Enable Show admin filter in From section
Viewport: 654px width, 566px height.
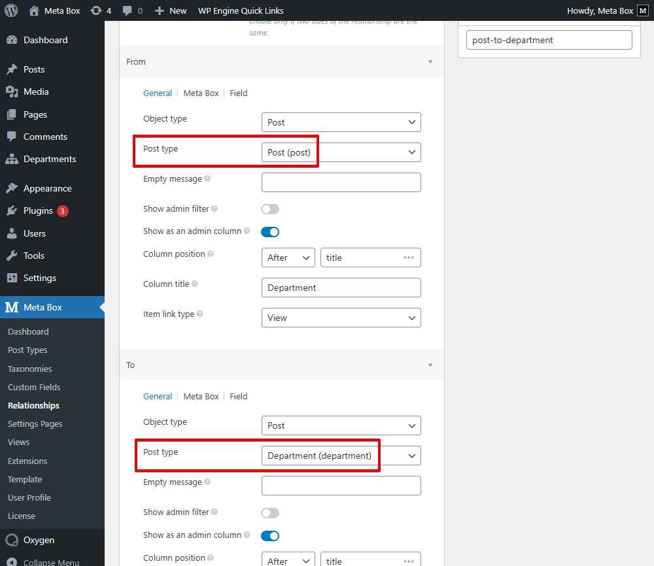[270, 209]
